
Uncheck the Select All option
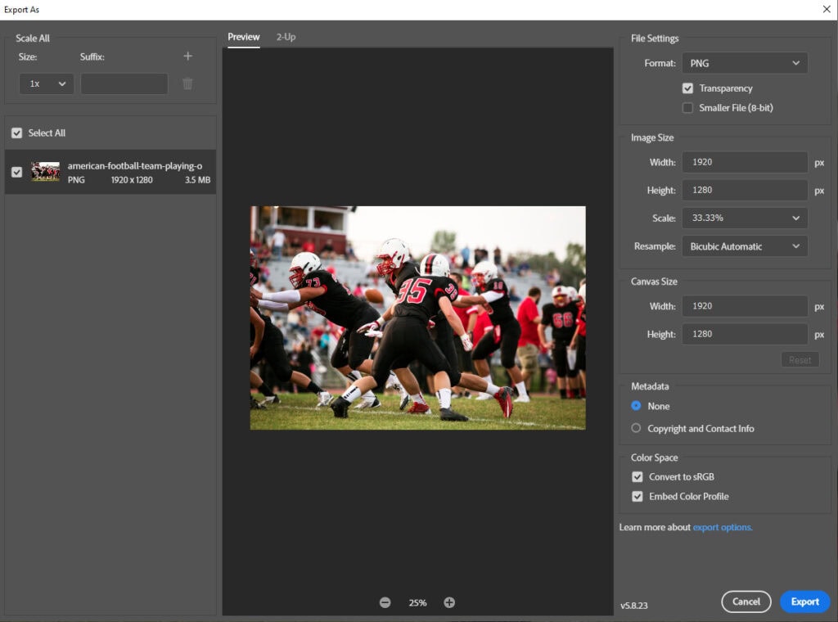pyautogui.click(x=17, y=133)
